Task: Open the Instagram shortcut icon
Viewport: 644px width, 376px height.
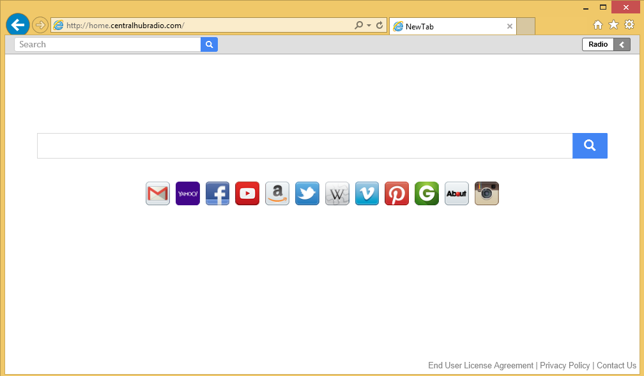Action: coord(487,194)
